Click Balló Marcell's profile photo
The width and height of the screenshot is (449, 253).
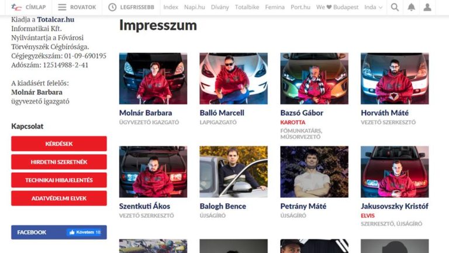(x=234, y=78)
